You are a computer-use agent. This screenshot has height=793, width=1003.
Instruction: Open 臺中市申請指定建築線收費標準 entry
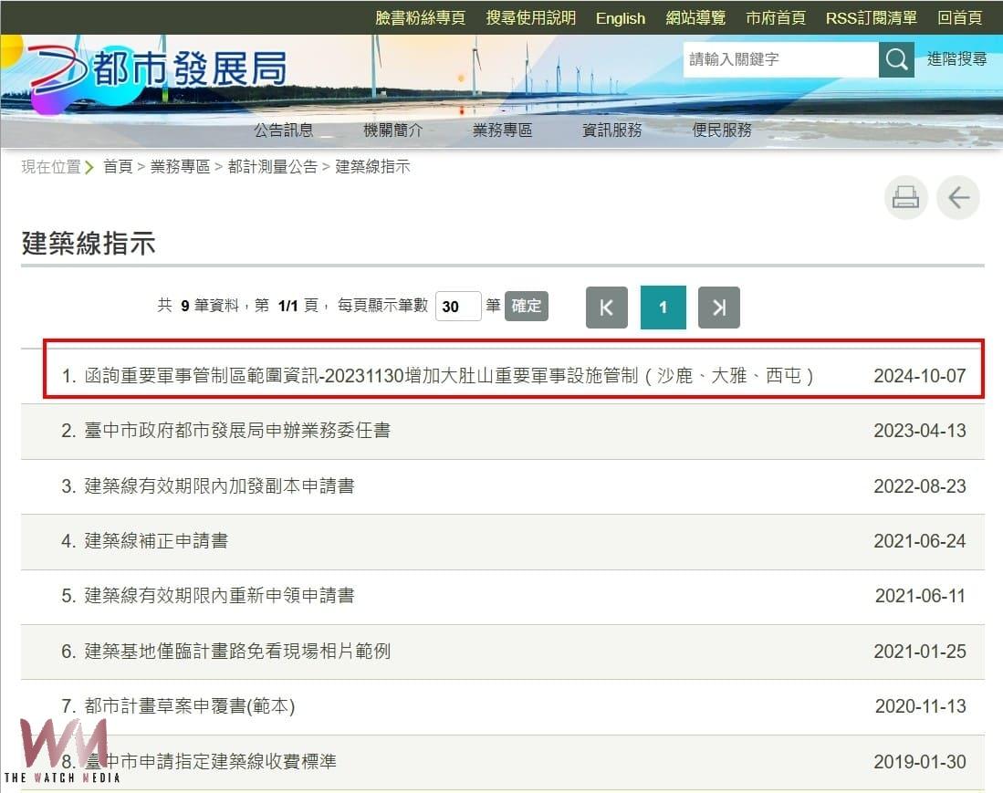tap(211, 762)
